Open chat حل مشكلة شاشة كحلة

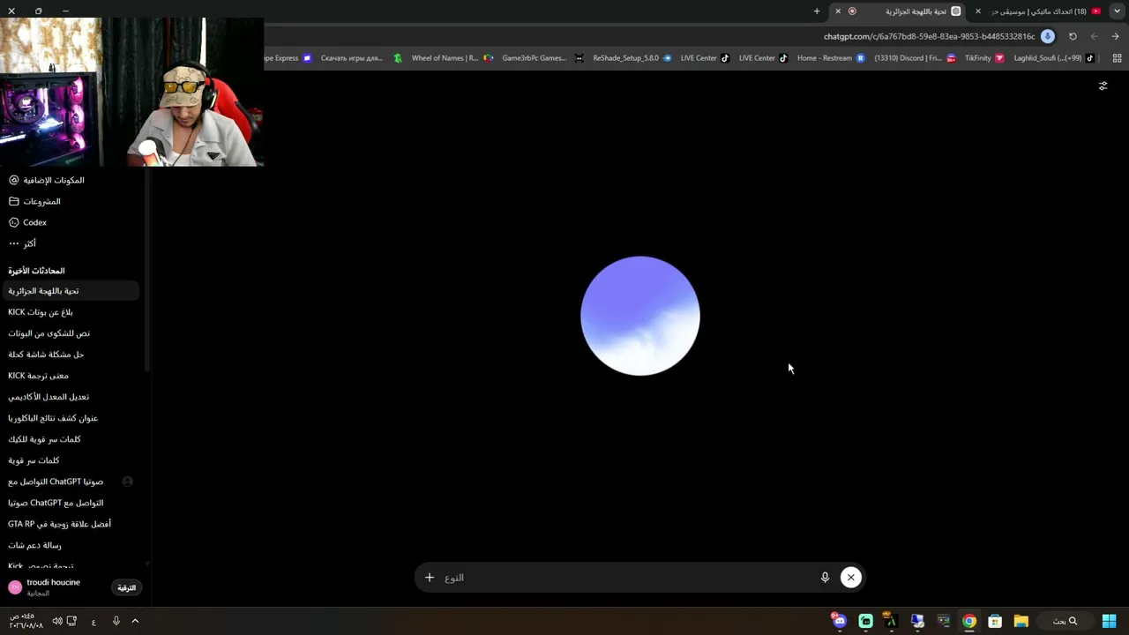70,355
